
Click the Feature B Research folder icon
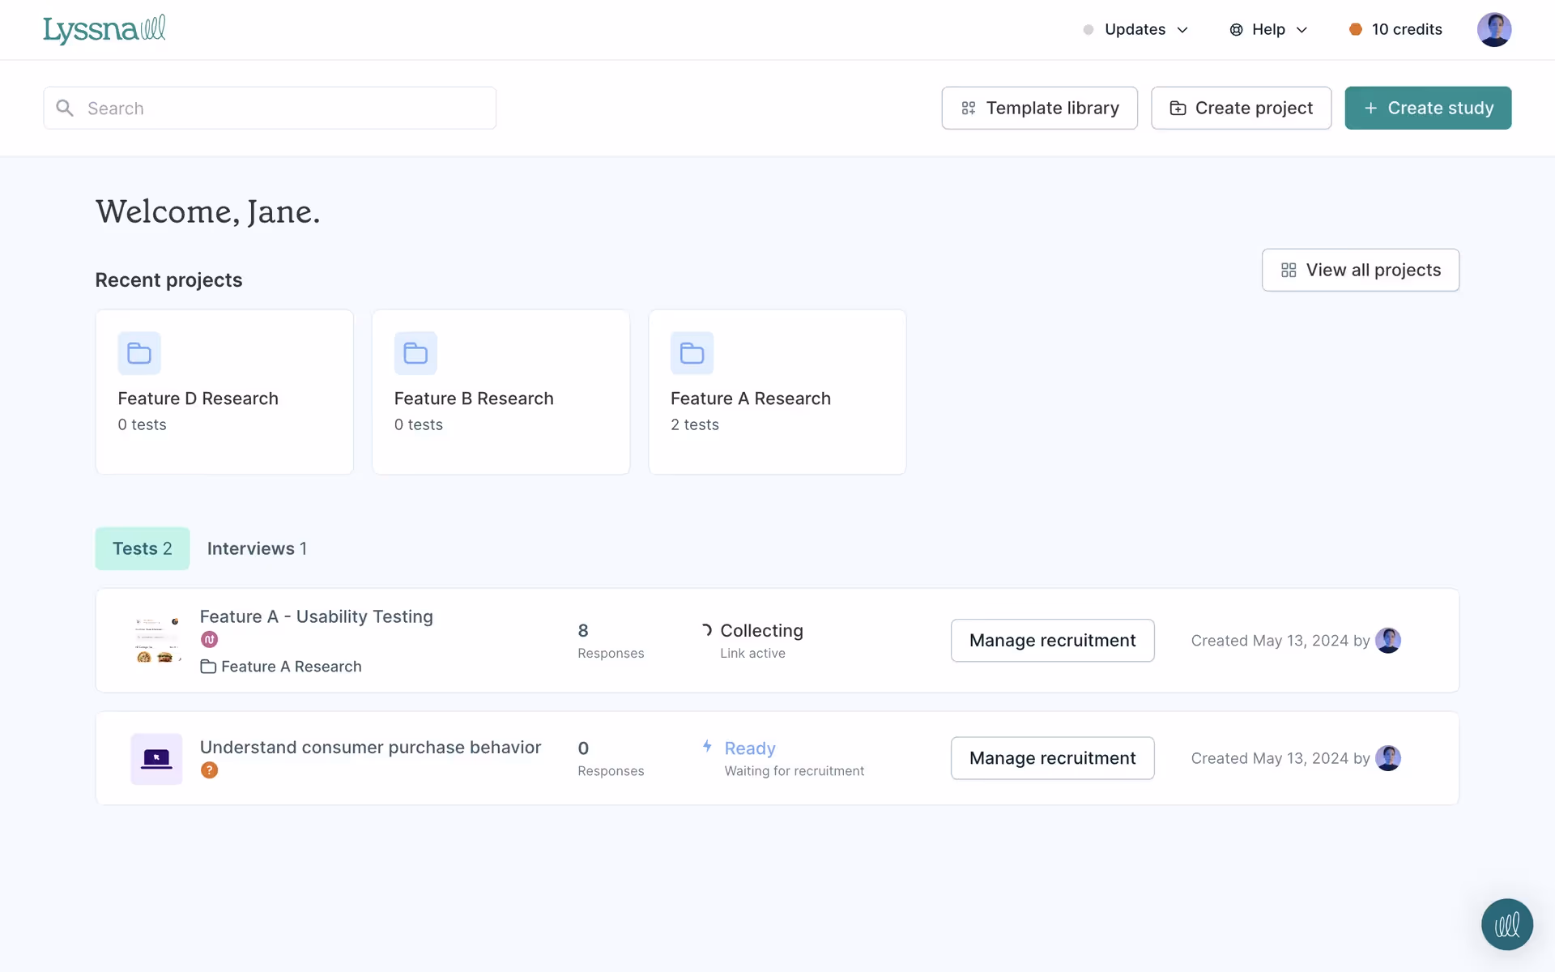(415, 353)
